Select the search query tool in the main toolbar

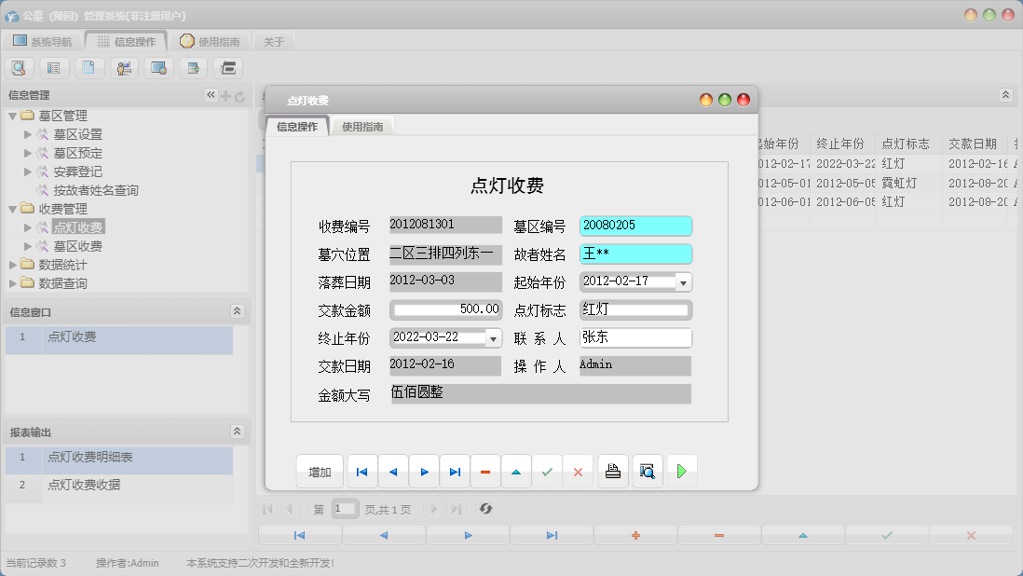(19, 67)
